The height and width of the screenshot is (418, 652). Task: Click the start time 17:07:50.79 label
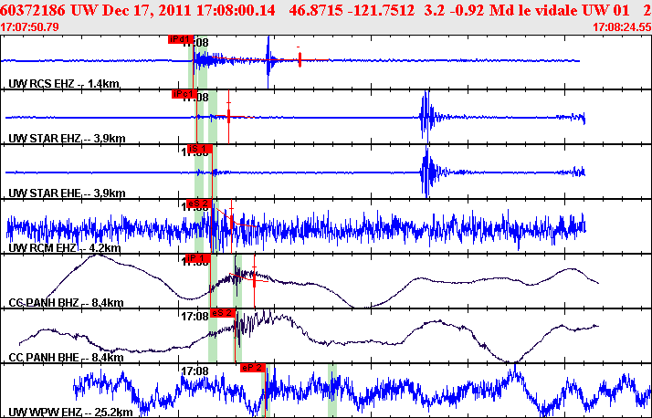31,27
